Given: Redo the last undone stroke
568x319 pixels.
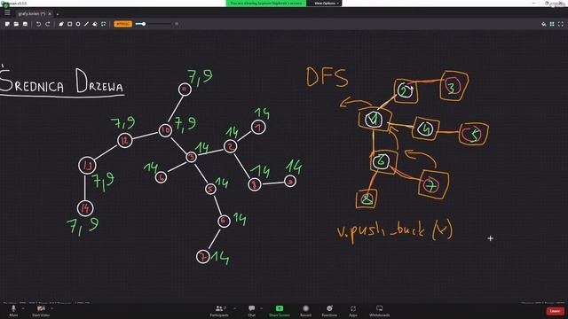Looking at the screenshot, I should point(47,24).
